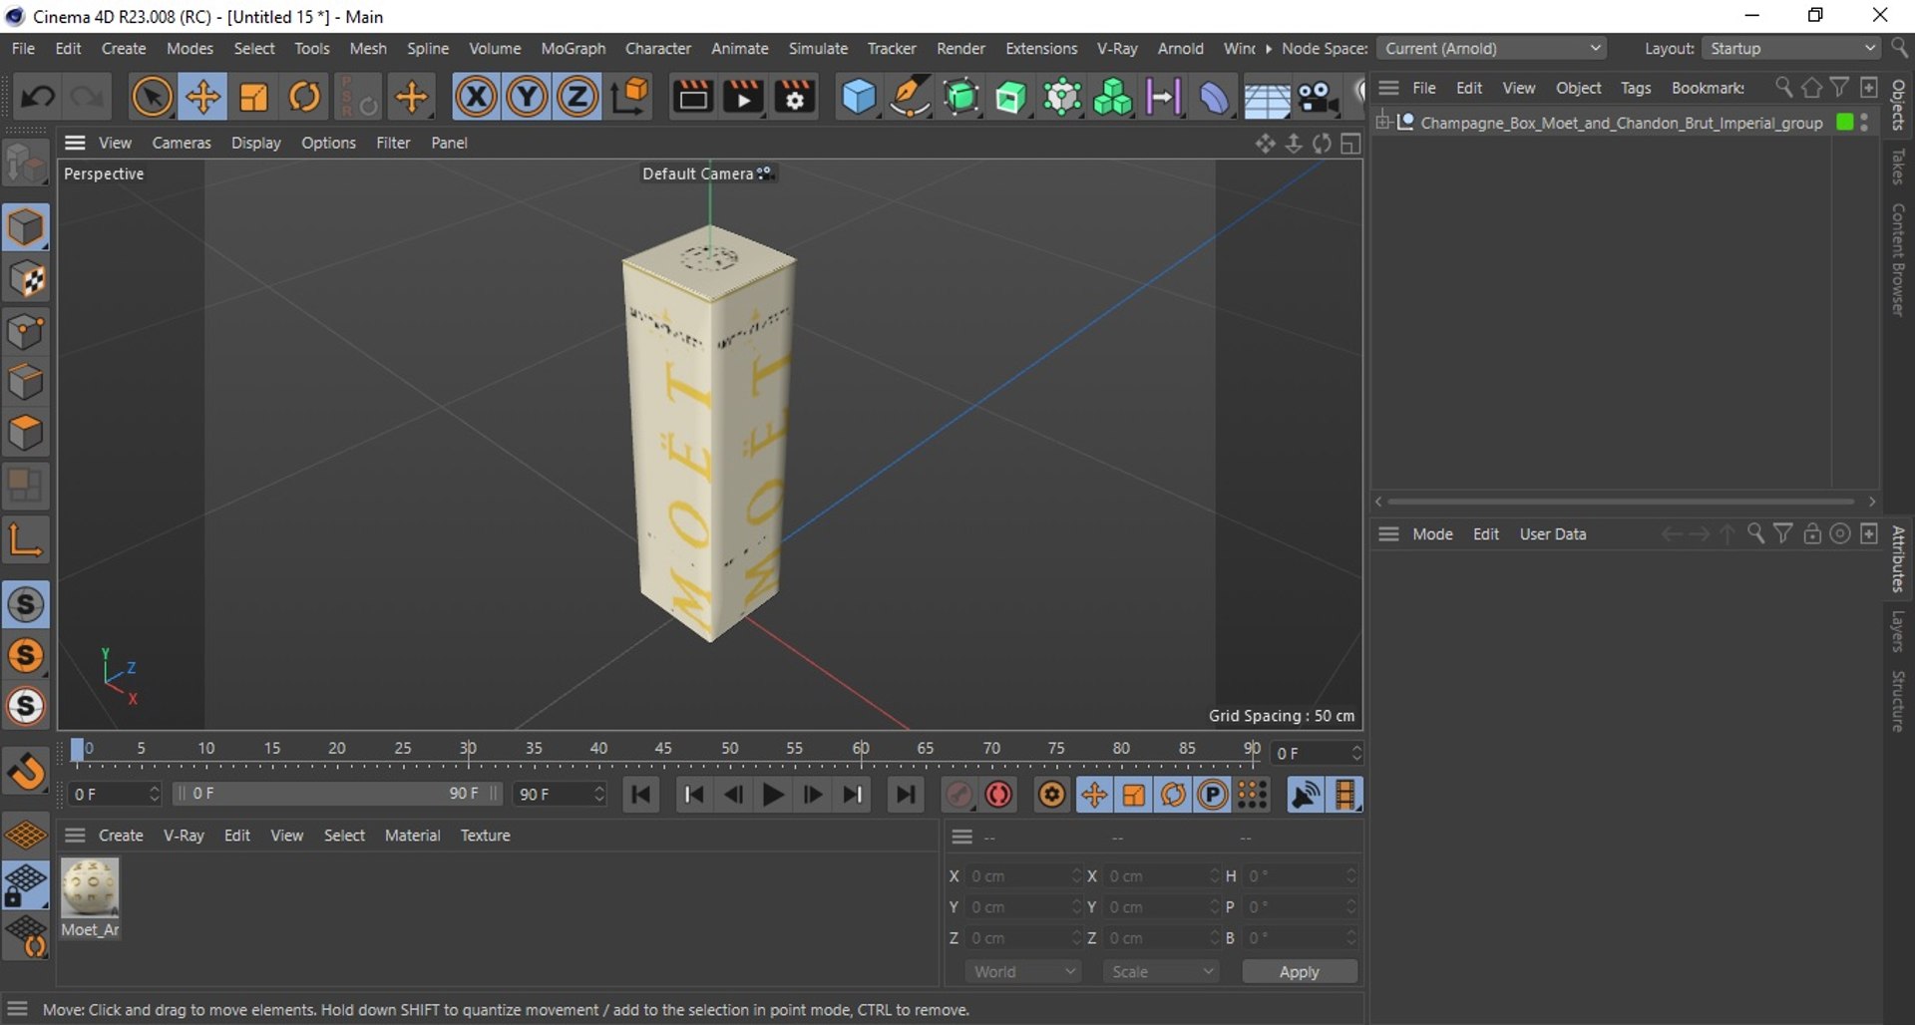Toggle Enable Axis tool
Image resolution: width=1915 pixels, height=1025 pixels.
point(26,539)
